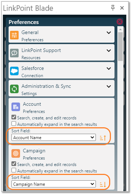Toggle Account sort ascending order icon

[x=103, y=138]
